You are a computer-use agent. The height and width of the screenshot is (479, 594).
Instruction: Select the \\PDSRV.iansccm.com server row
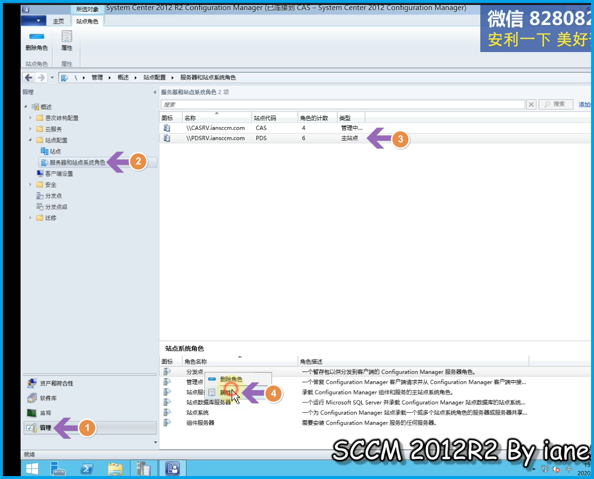[x=375, y=138]
